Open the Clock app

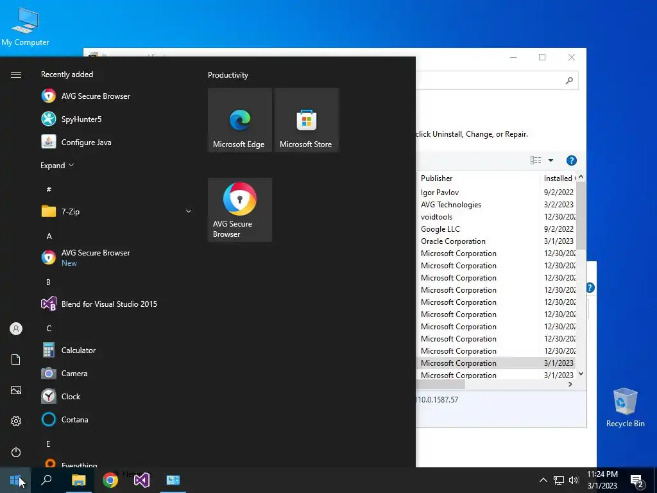point(117,396)
